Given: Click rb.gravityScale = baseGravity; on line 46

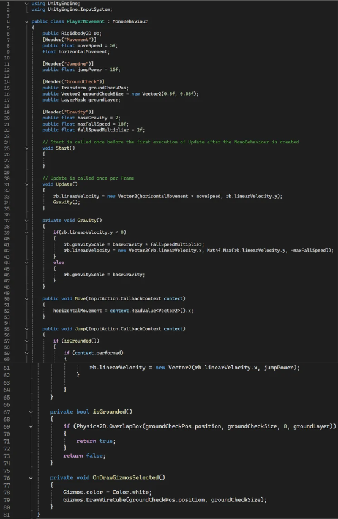Looking at the screenshot, I should (104, 275).
